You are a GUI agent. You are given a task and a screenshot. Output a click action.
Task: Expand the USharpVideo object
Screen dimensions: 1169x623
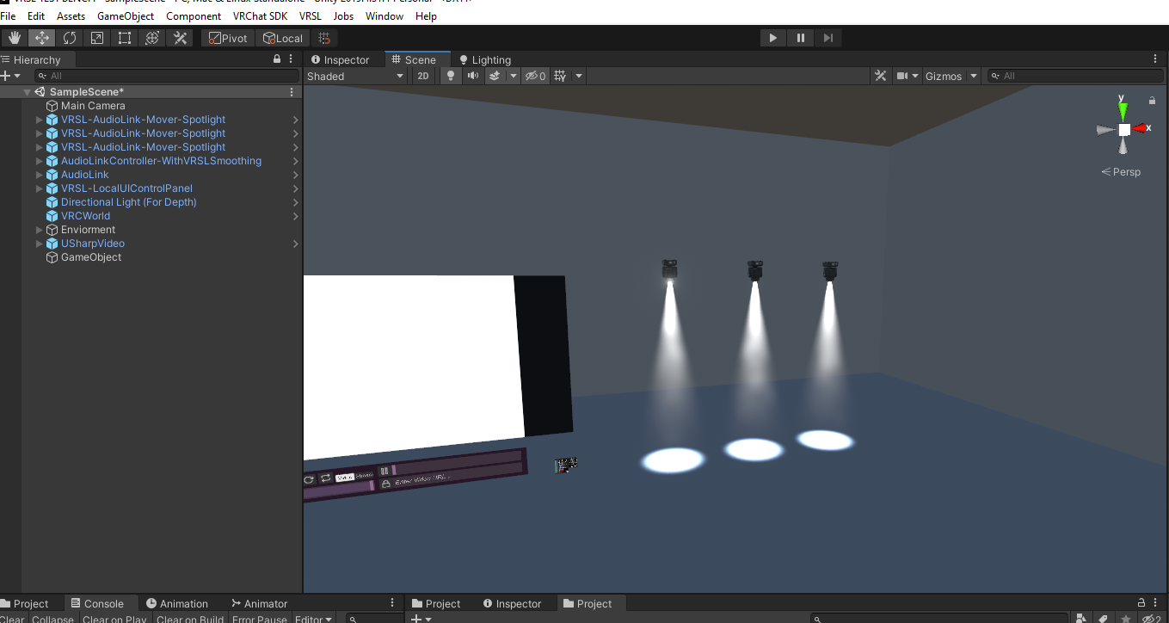pyautogui.click(x=39, y=244)
